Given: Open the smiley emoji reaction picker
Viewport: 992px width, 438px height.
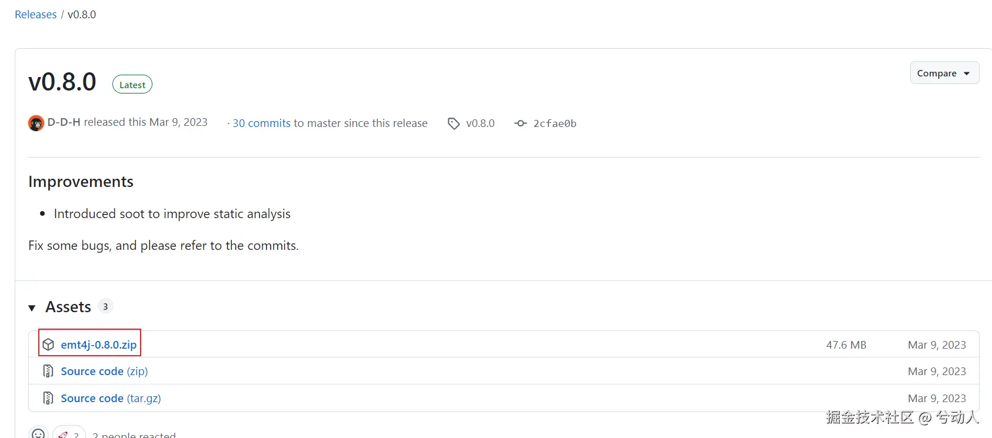Looking at the screenshot, I should click(38, 434).
